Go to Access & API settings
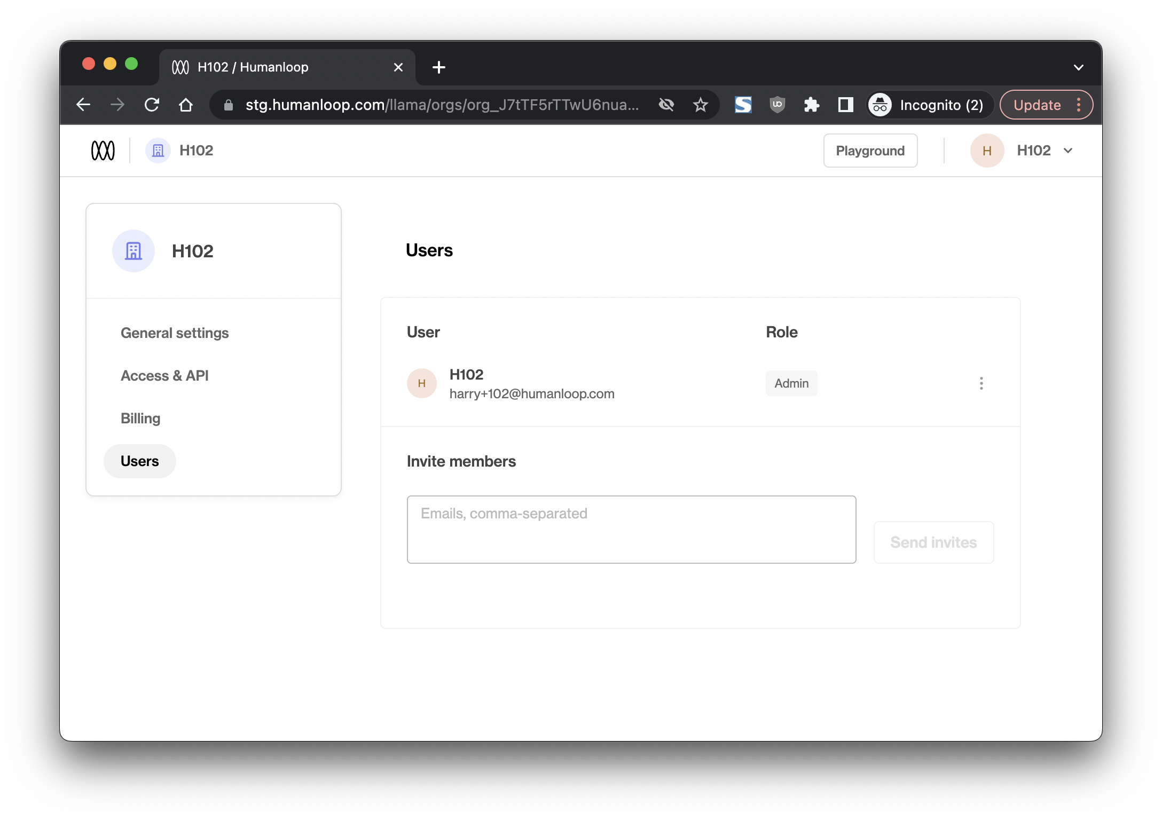 click(164, 376)
